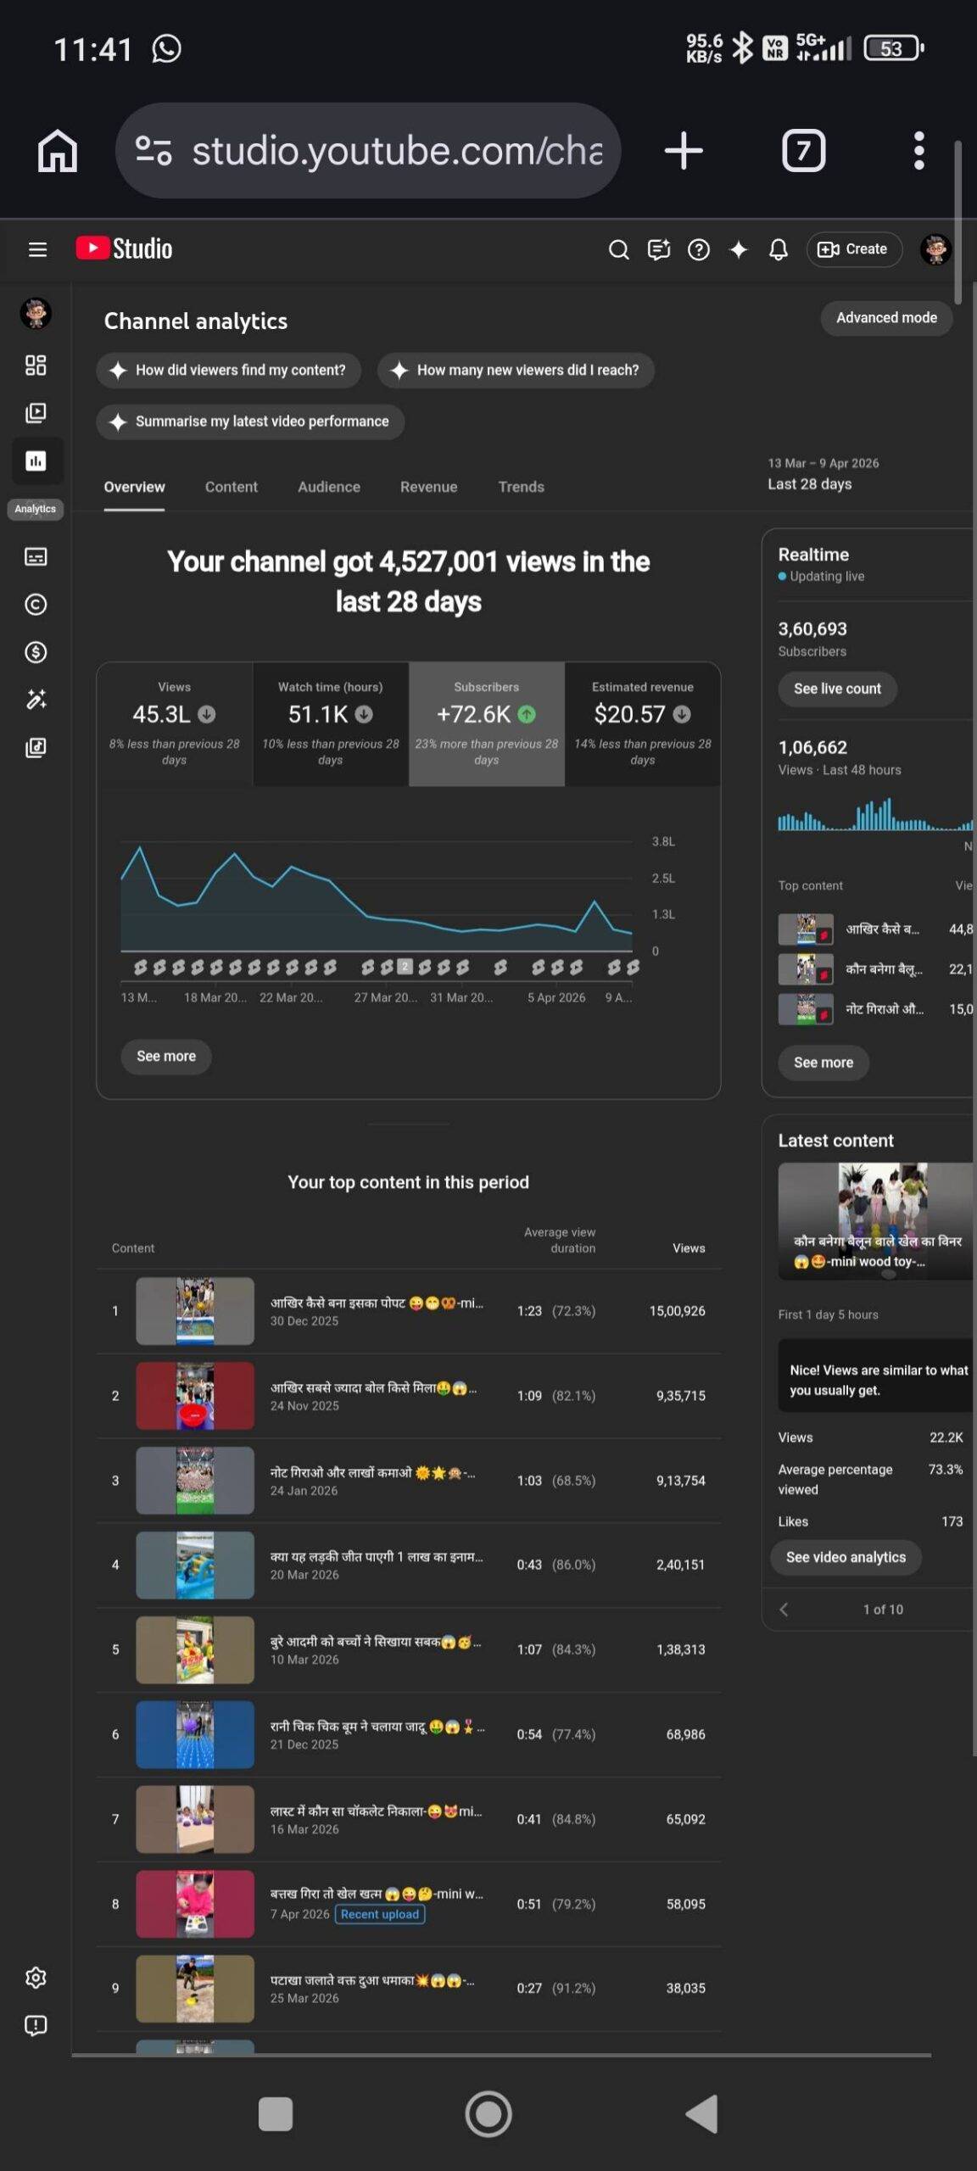Select the Watch time (hours) card
The image size is (977, 2171).
click(330, 723)
